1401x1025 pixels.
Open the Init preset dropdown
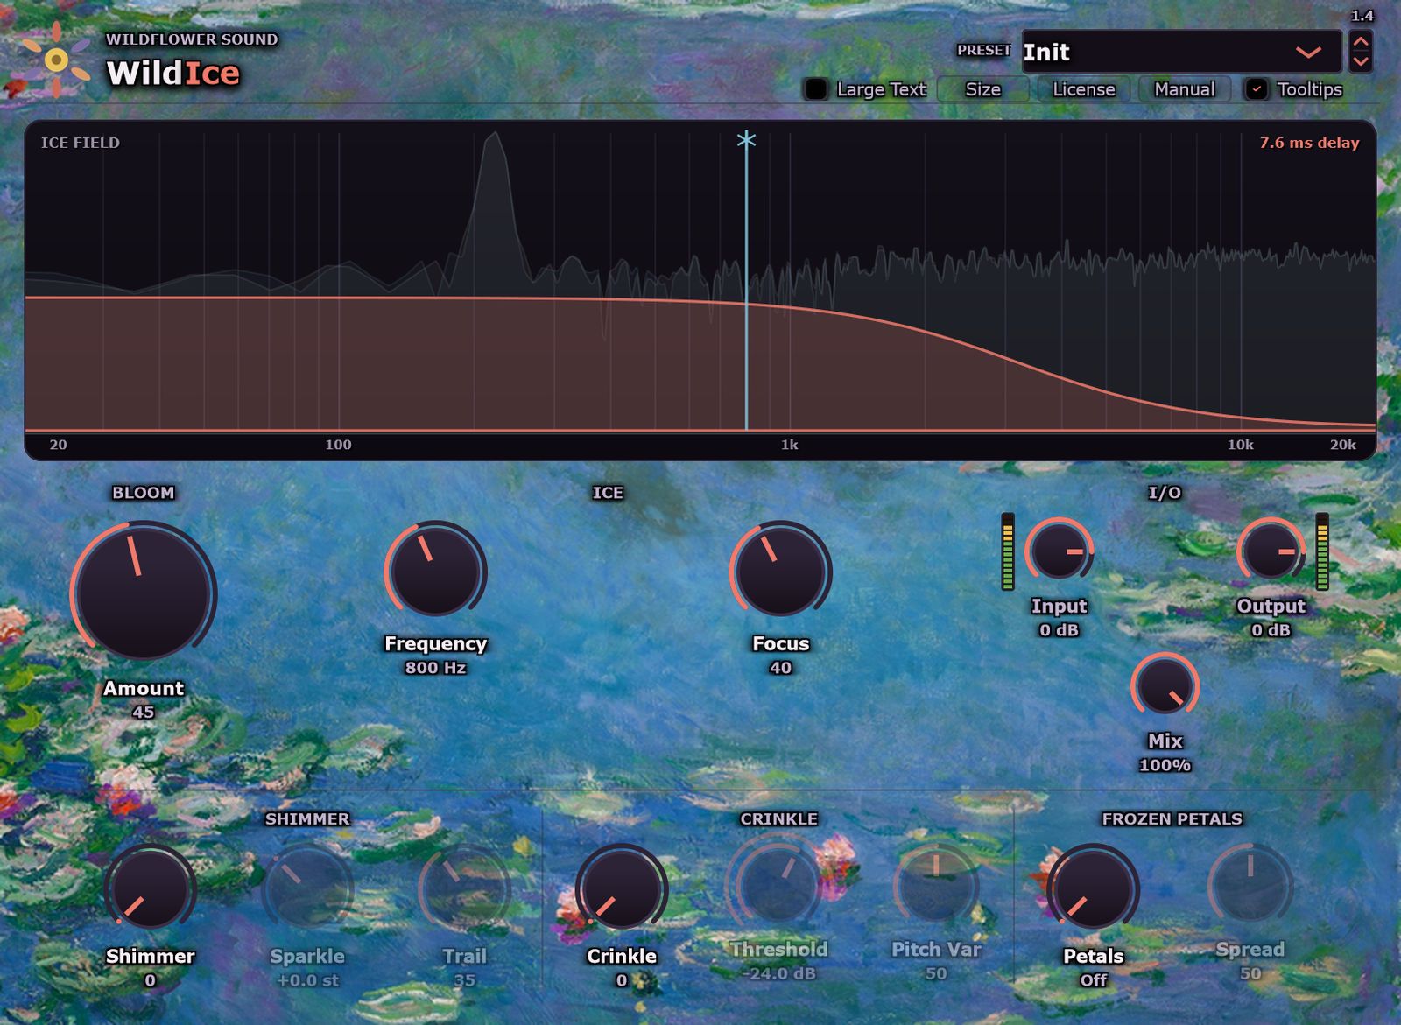tap(1181, 52)
